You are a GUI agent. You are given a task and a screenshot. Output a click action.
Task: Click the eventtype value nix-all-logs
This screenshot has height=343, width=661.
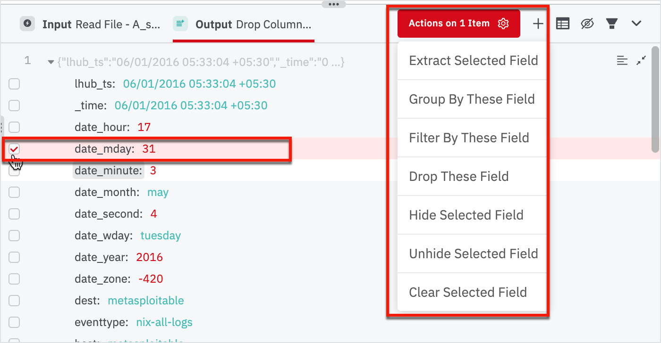(x=164, y=322)
